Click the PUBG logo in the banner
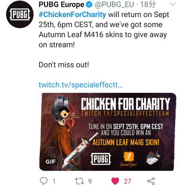 (101, 159)
